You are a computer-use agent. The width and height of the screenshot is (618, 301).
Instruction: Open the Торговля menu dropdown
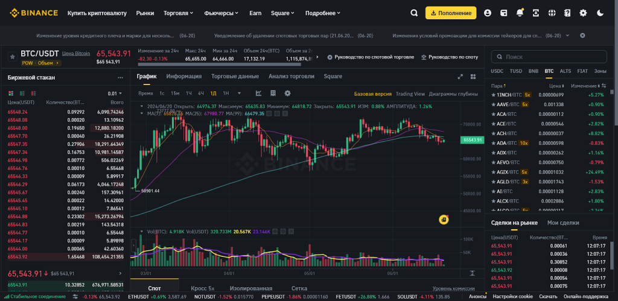[x=179, y=13]
